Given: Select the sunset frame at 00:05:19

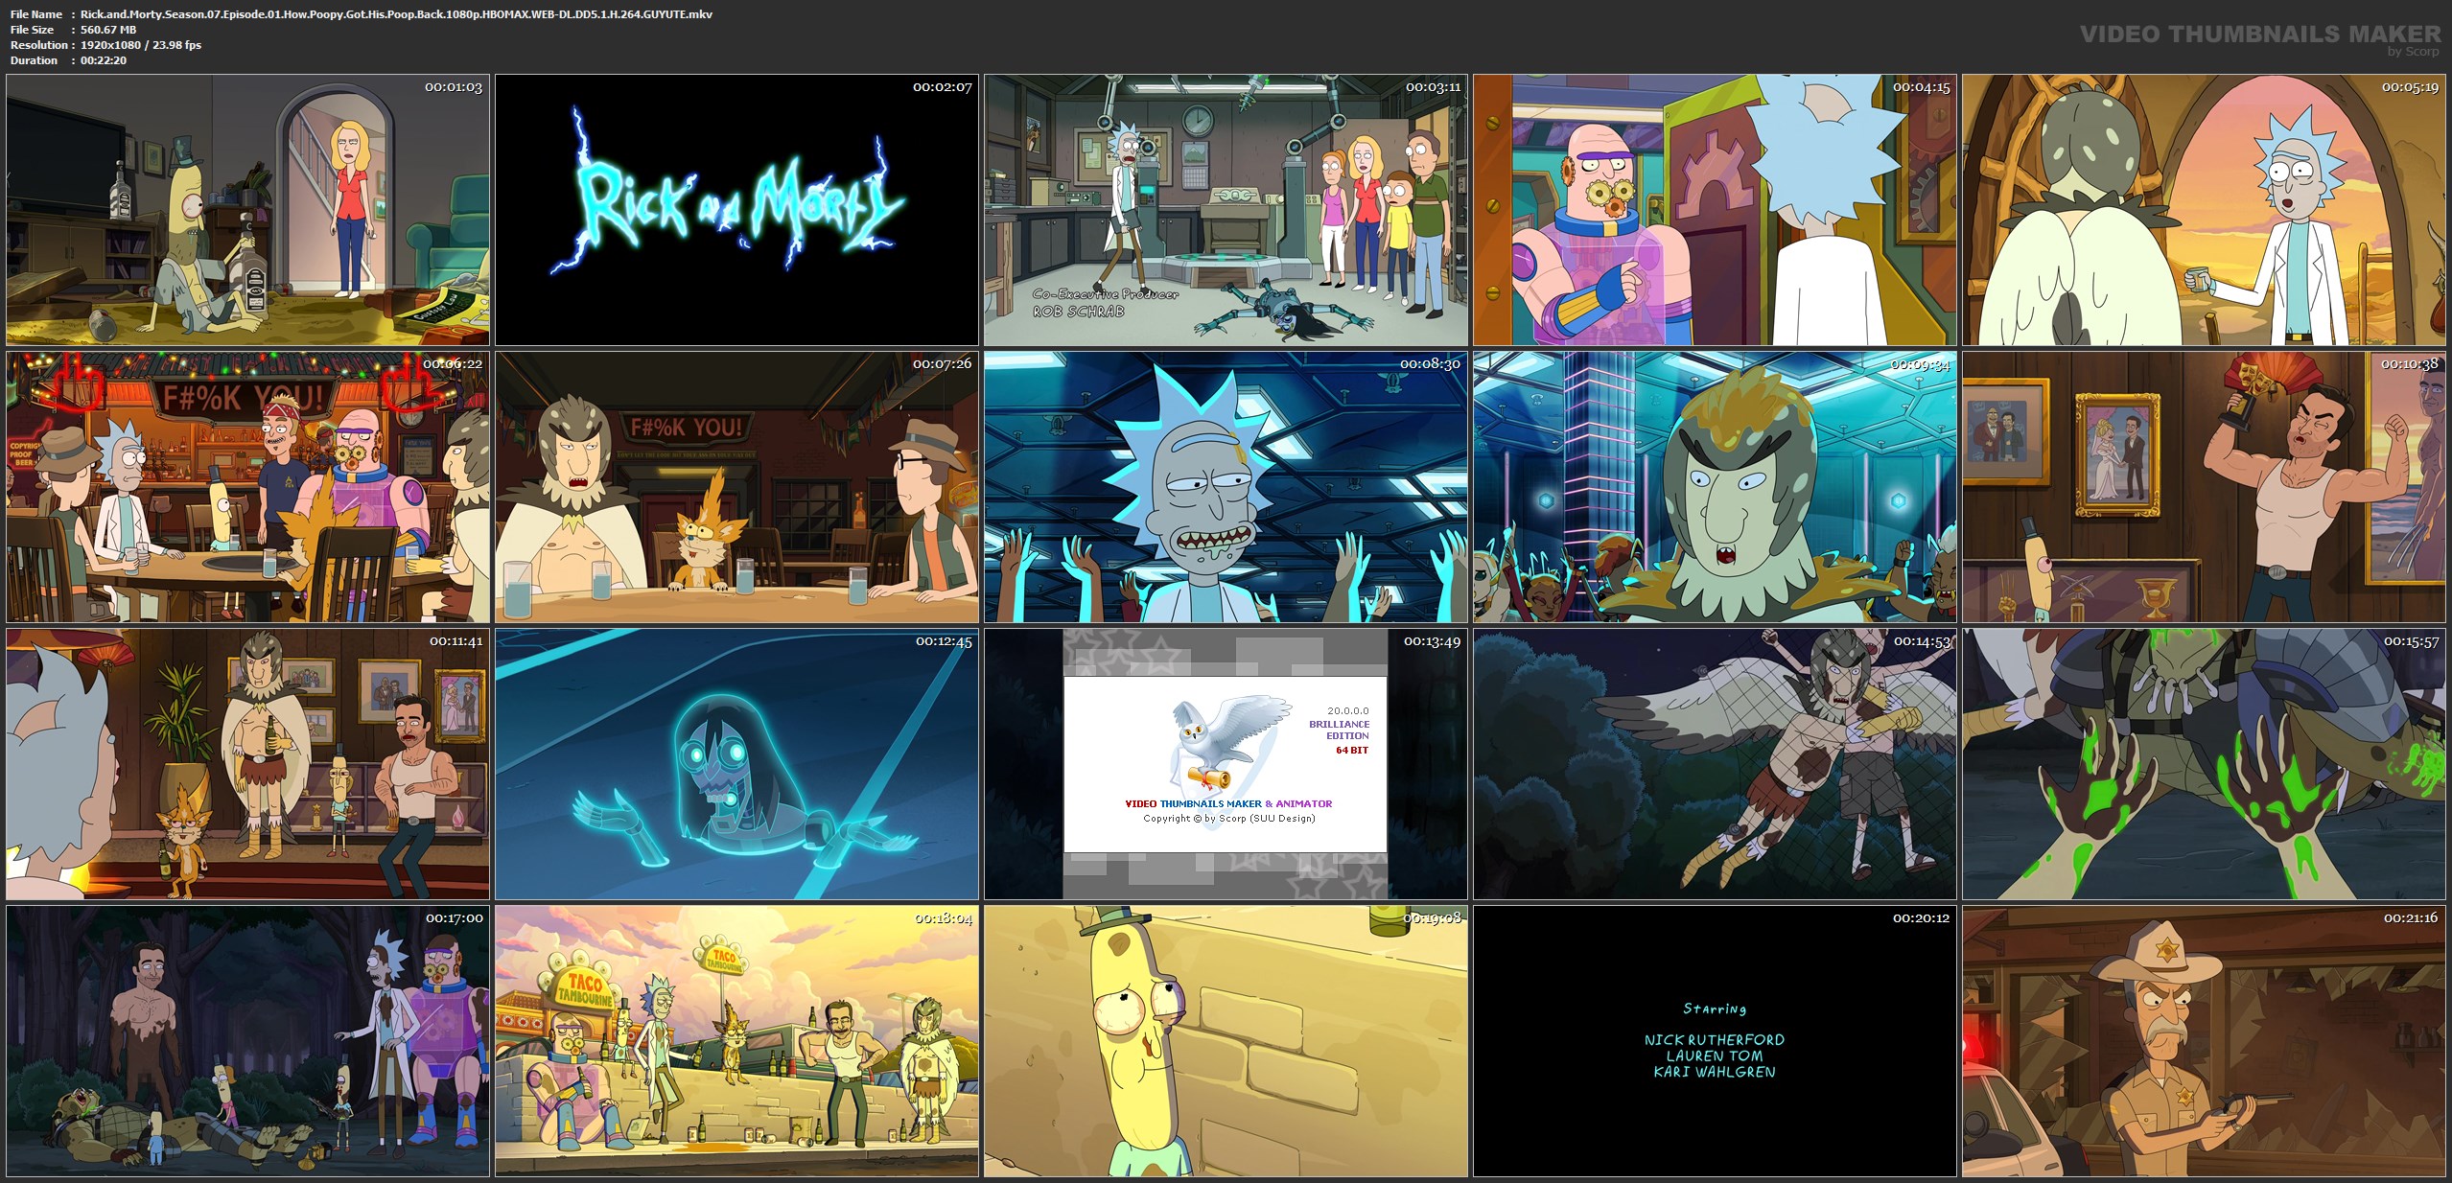Looking at the screenshot, I should (x=2204, y=210).
